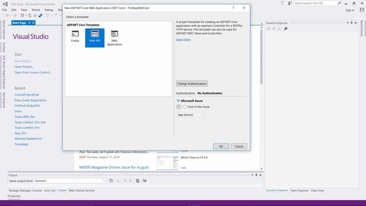Close the Output panel

tap(261, 175)
